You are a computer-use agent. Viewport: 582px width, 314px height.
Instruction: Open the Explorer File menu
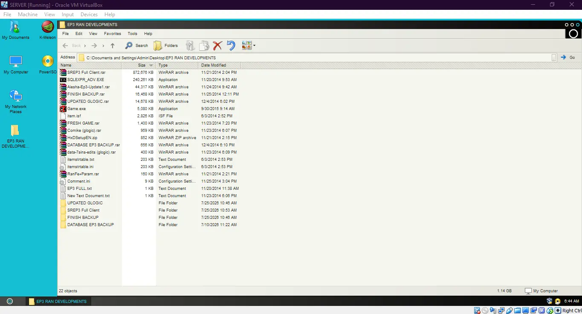pos(65,34)
